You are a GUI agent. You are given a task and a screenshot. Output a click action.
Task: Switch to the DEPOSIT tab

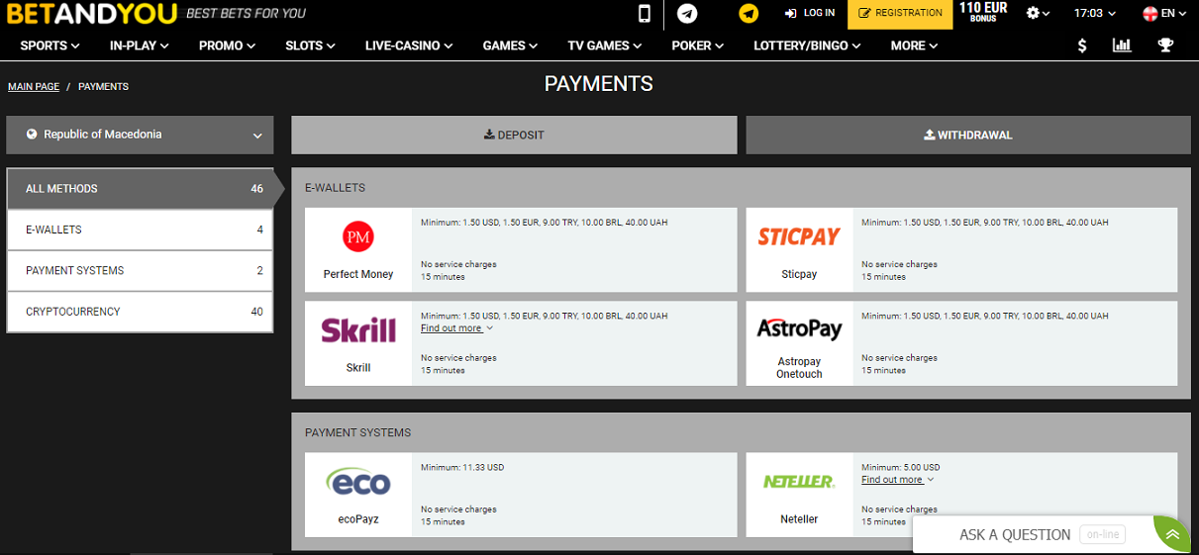[514, 136]
